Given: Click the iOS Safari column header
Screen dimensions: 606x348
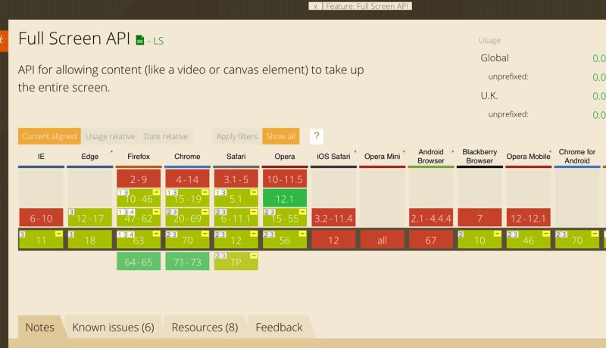Looking at the screenshot, I should point(333,157).
